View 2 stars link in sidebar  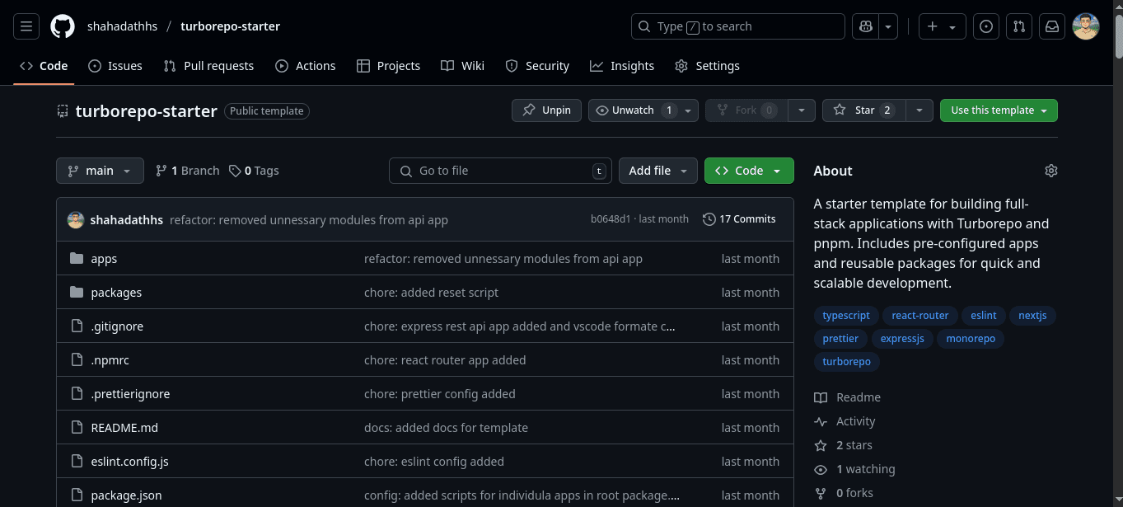click(844, 445)
